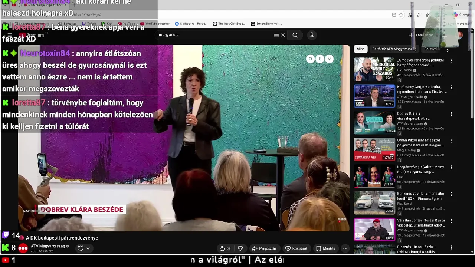Click the main video player area
475x267 pixels.
pos(184,138)
